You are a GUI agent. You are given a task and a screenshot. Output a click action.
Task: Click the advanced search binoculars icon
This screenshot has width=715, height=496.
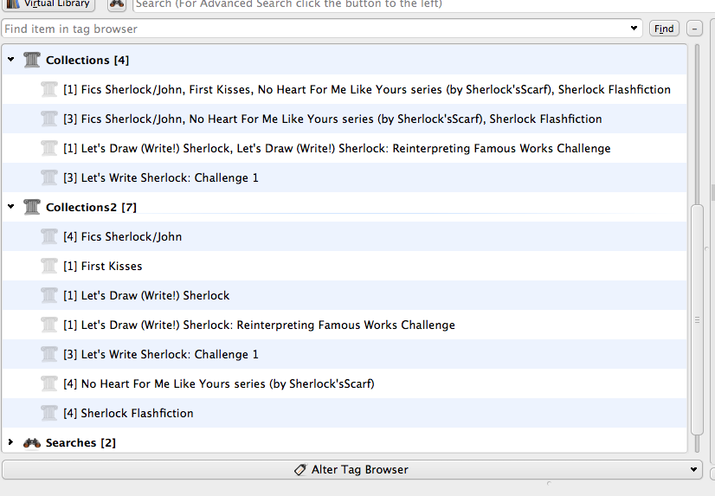[117, 4]
